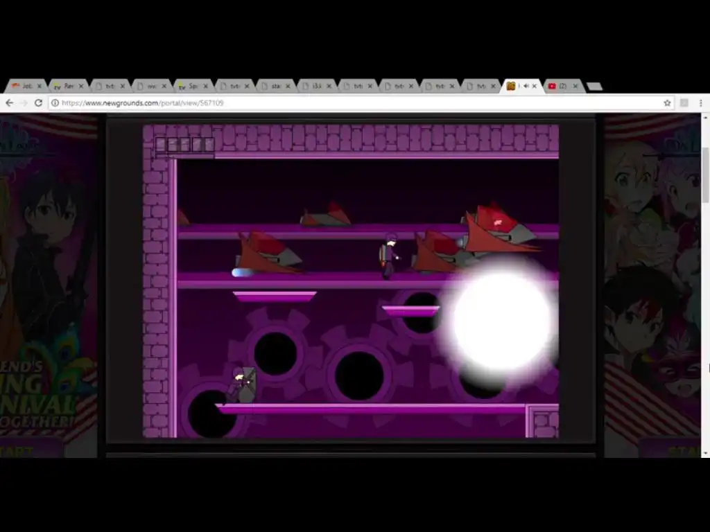Close the "i3.k" tab
710x532 pixels.
click(x=329, y=86)
